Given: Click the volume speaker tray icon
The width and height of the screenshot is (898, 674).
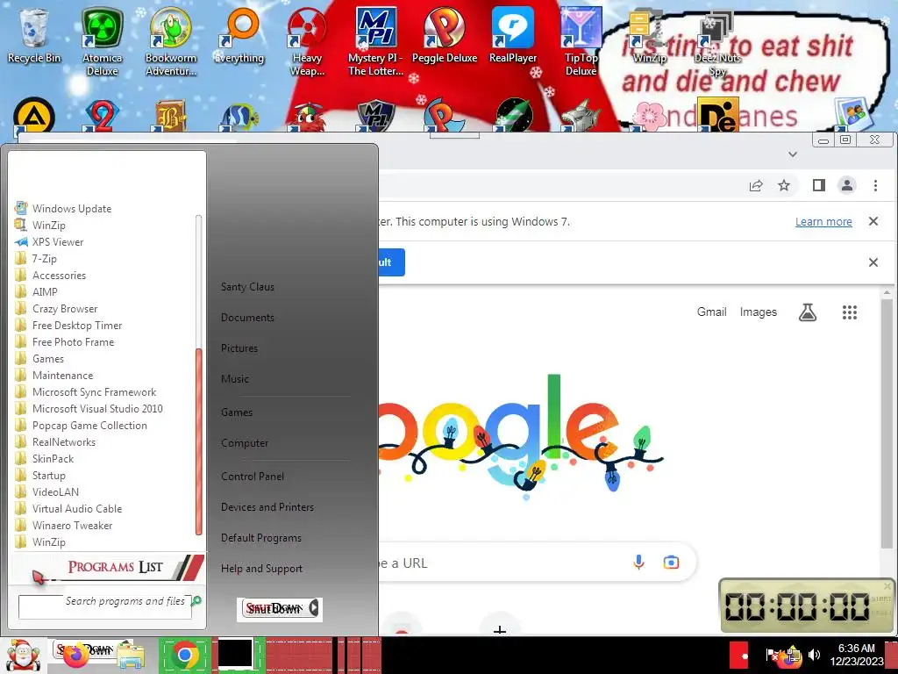Looking at the screenshot, I should click(x=814, y=655).
